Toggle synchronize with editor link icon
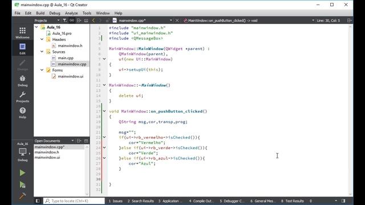 click(72, 20)
